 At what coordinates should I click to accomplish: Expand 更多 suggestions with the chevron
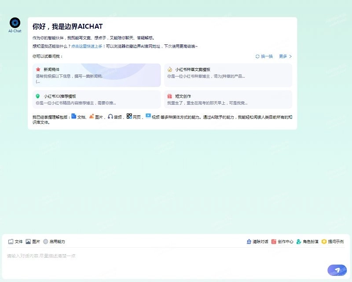click(x=290, y=56)
